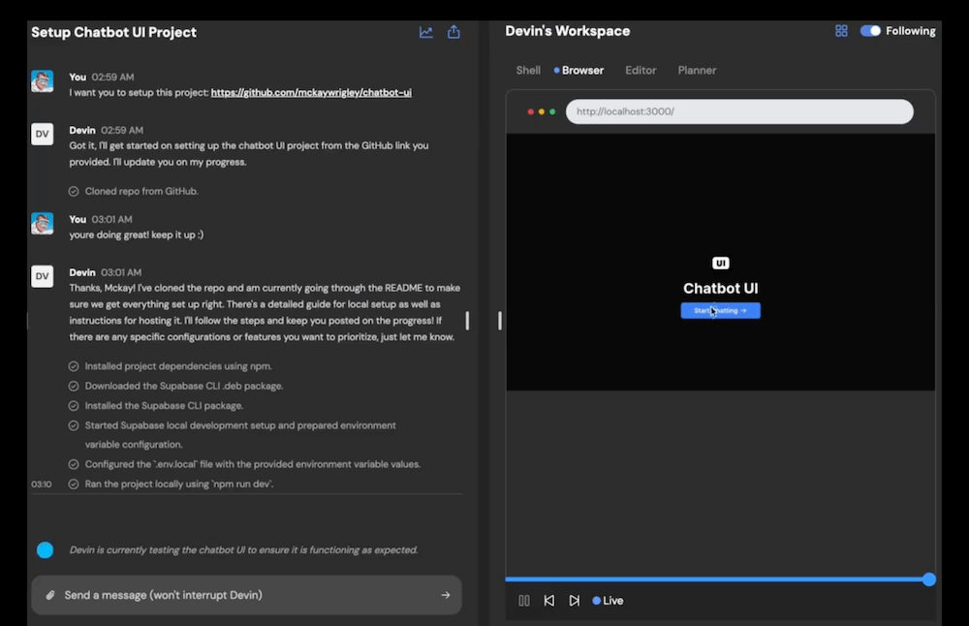Viewport: 969px width, 626px height.
Task: Click the timeline slider handle
Action: pyautogui.click(x=929, y=579)
